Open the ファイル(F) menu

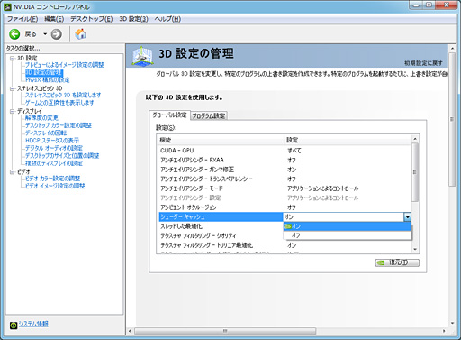23,19
